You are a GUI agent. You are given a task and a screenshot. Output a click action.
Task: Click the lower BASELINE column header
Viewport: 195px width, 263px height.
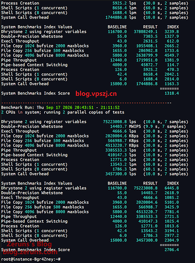point(117,183)
